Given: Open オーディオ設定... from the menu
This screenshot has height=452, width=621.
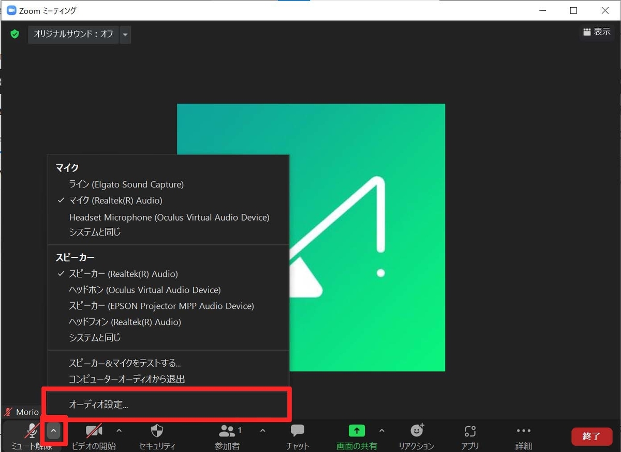Looking at the screenshot, I should (168, 404).
